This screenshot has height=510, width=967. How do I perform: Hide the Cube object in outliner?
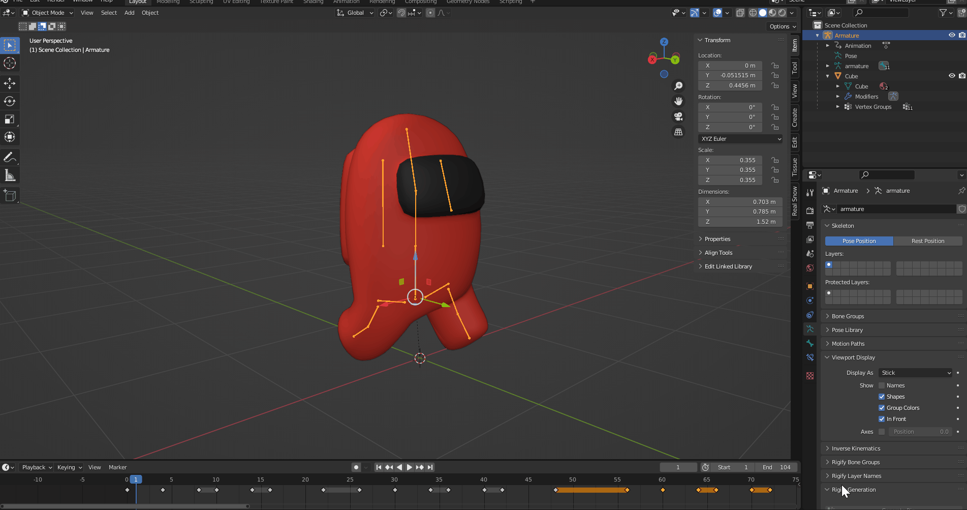(x=952, y=76)
